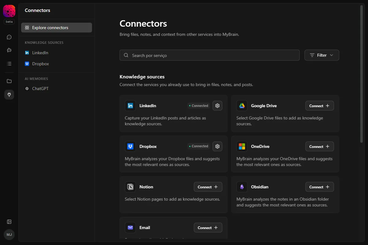
Task: Click the Google Drive card logo
Action: coord(242,106)
